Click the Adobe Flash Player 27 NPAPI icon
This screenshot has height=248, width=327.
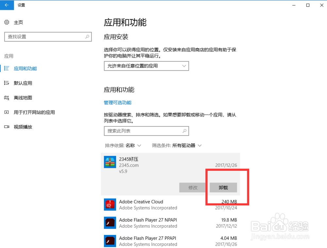point(110,223)
